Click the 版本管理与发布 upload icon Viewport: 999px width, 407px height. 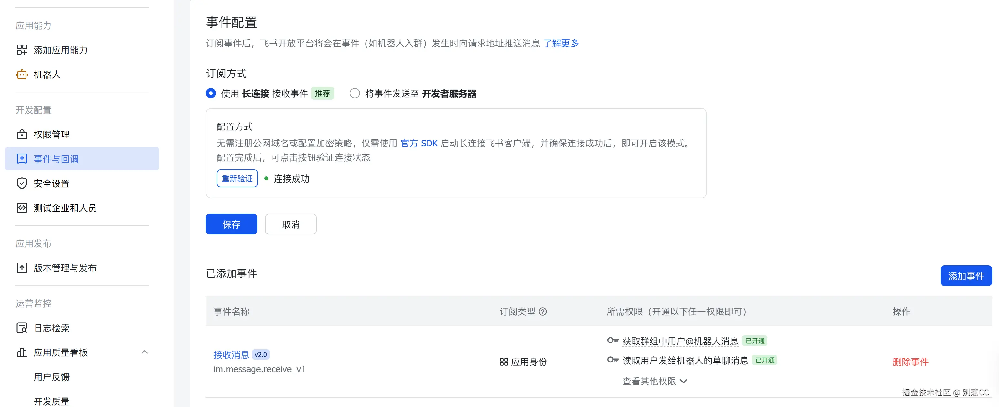point(22,268)
